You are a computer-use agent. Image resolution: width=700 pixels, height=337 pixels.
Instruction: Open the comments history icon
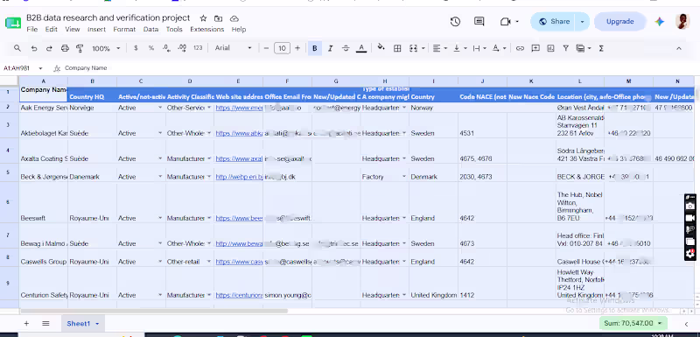coord(479,21)
